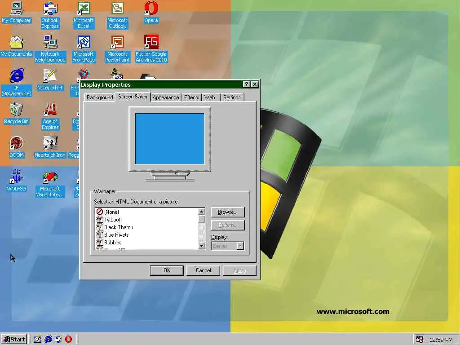Click the question mark help button in title bar
The height and width of the screenshot is (345, 460).
tap(247, 84)
